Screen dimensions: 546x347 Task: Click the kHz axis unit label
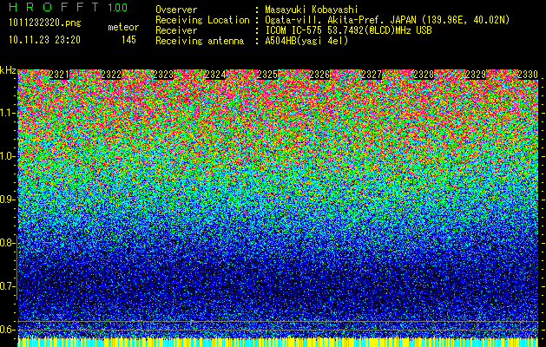tap(8, 70)
